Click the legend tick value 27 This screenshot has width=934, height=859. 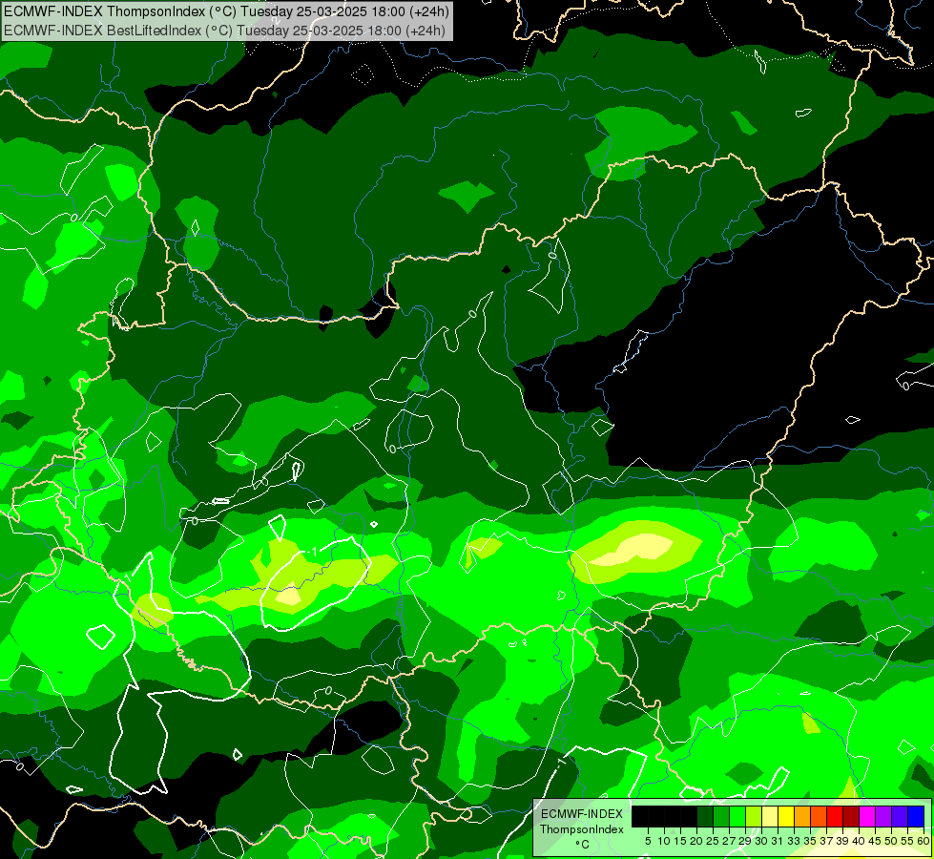tap(729, 841)
